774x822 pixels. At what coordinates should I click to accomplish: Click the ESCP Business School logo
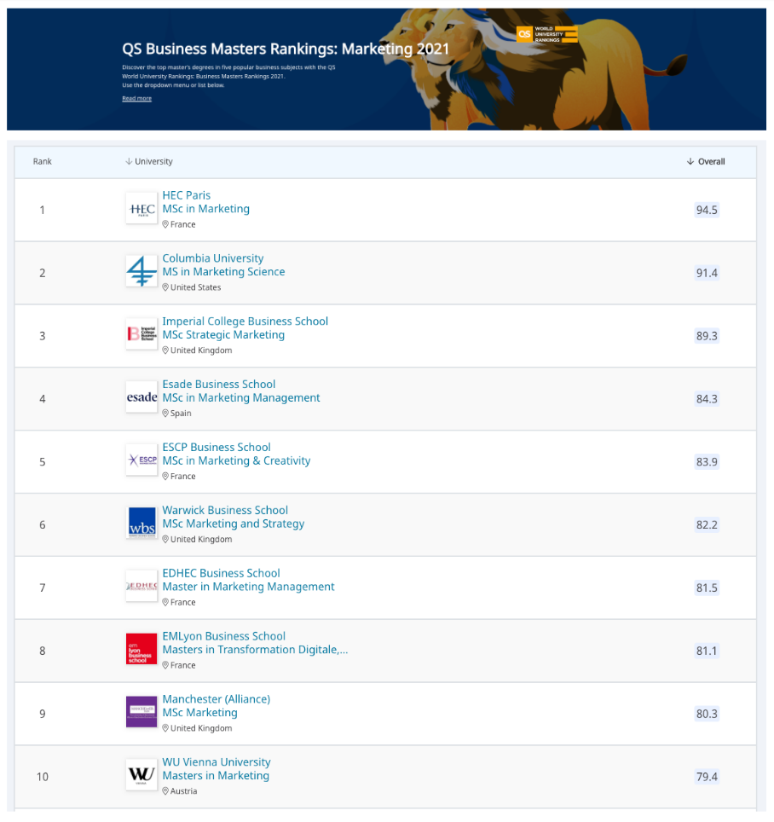click(142, 460)
